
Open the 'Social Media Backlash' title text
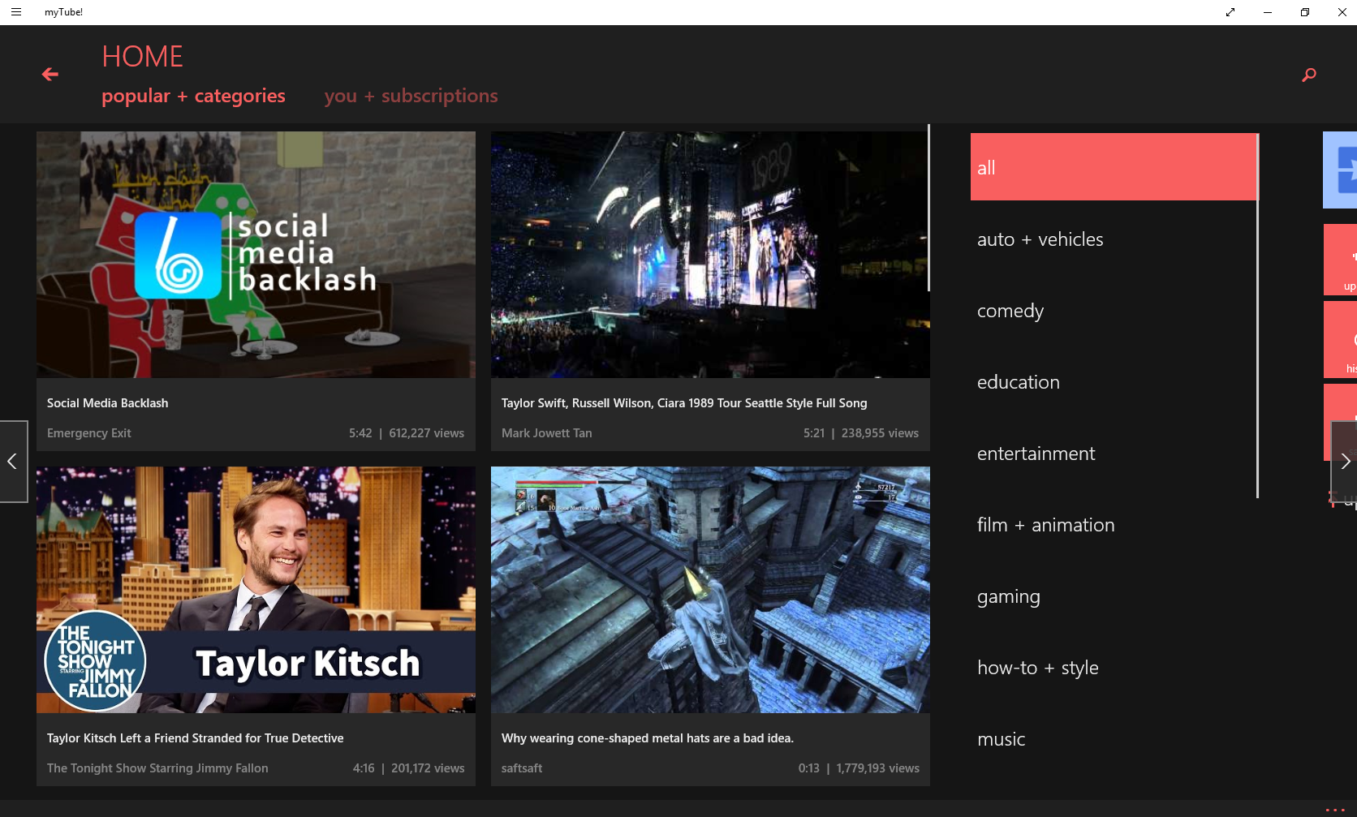[107, 403]
